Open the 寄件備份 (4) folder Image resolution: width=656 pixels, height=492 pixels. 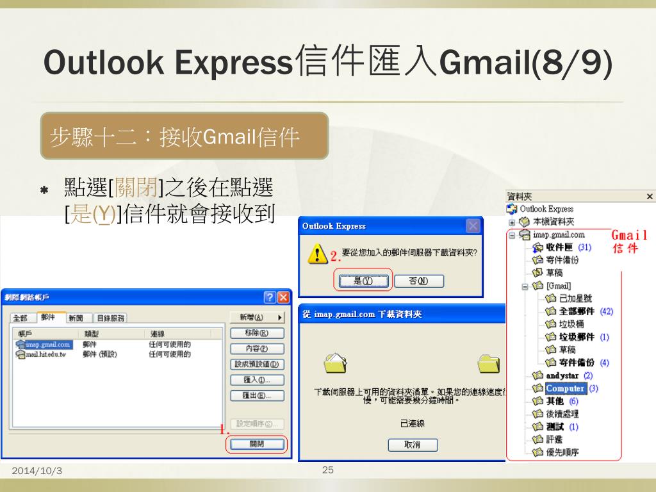(584, 363)
